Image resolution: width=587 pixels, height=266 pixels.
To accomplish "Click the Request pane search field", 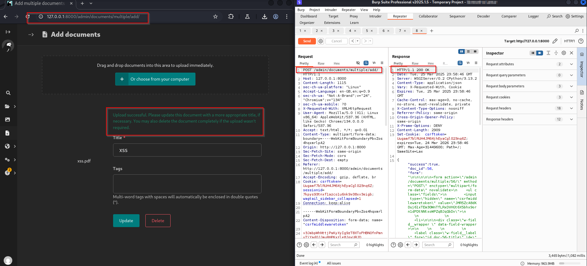I will point(344,245).
